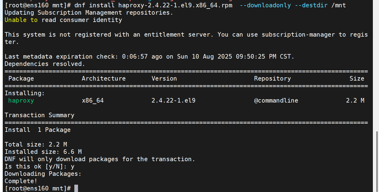Click the 'Transaction Summary' line

coord(39,115)
